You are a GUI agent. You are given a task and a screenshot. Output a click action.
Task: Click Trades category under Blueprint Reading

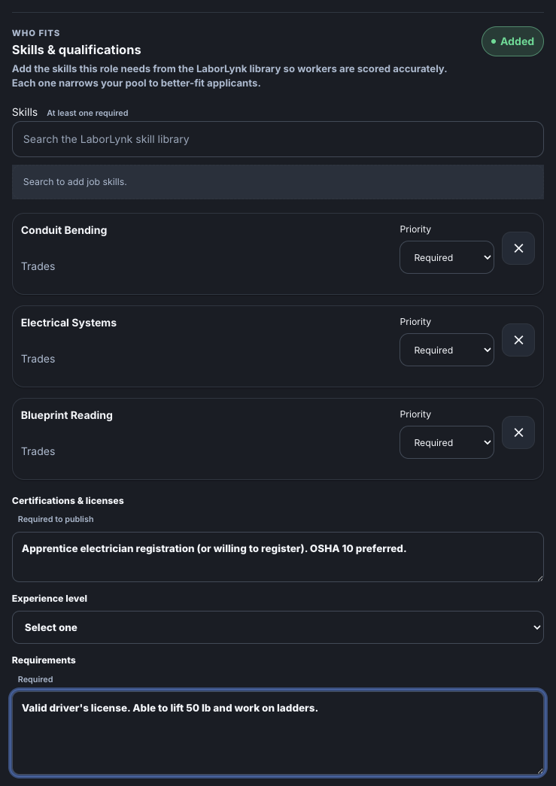coord(38,451)
